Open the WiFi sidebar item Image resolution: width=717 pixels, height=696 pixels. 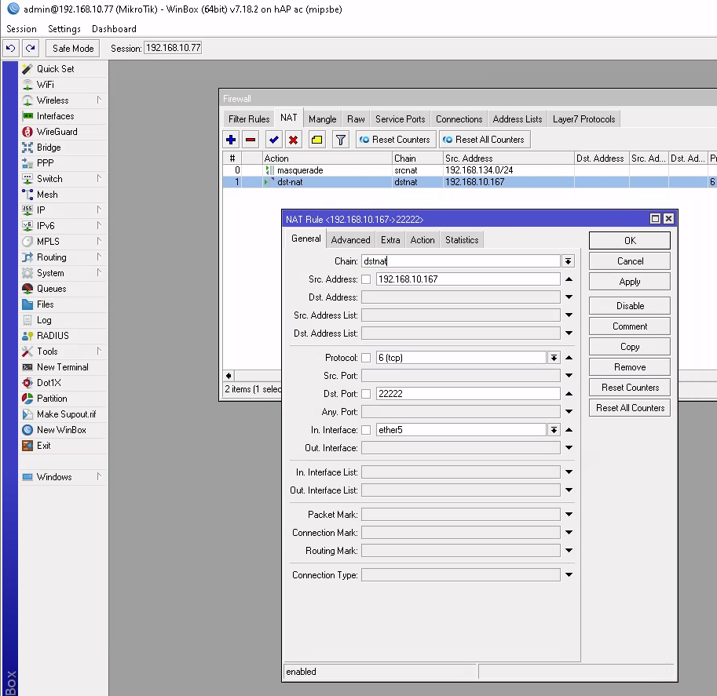pyautogui.click(x=46, y=85)
